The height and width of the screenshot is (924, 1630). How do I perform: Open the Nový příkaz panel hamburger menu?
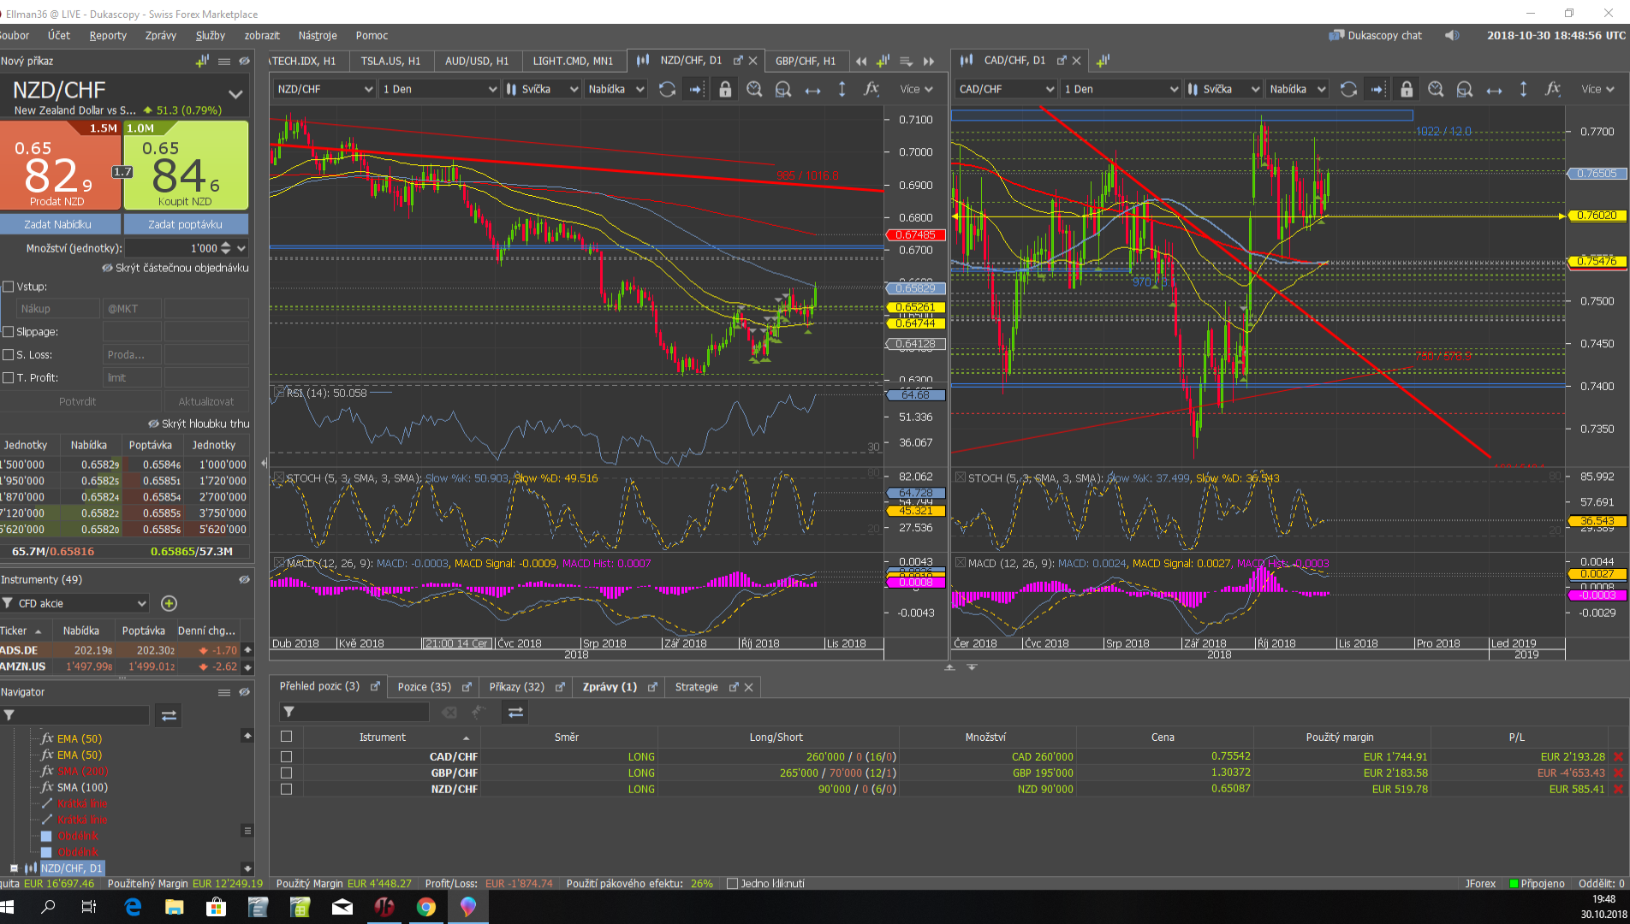coord(224,61)
